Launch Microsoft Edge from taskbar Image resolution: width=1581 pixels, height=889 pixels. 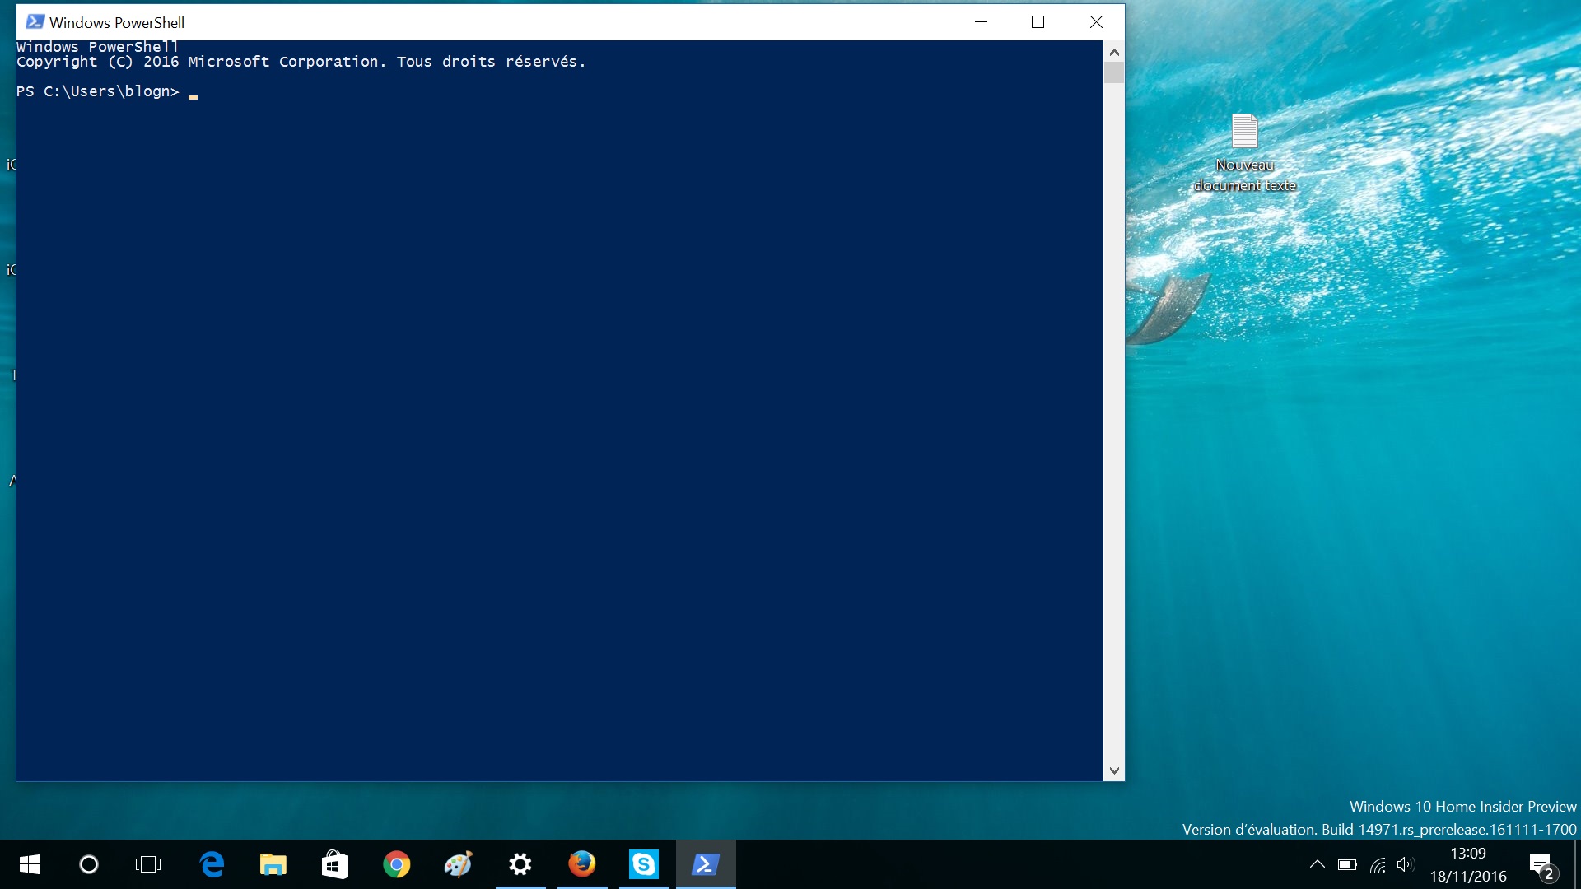tap(212, 864)
